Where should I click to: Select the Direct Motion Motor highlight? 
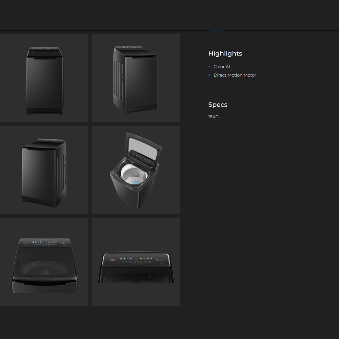235,75
